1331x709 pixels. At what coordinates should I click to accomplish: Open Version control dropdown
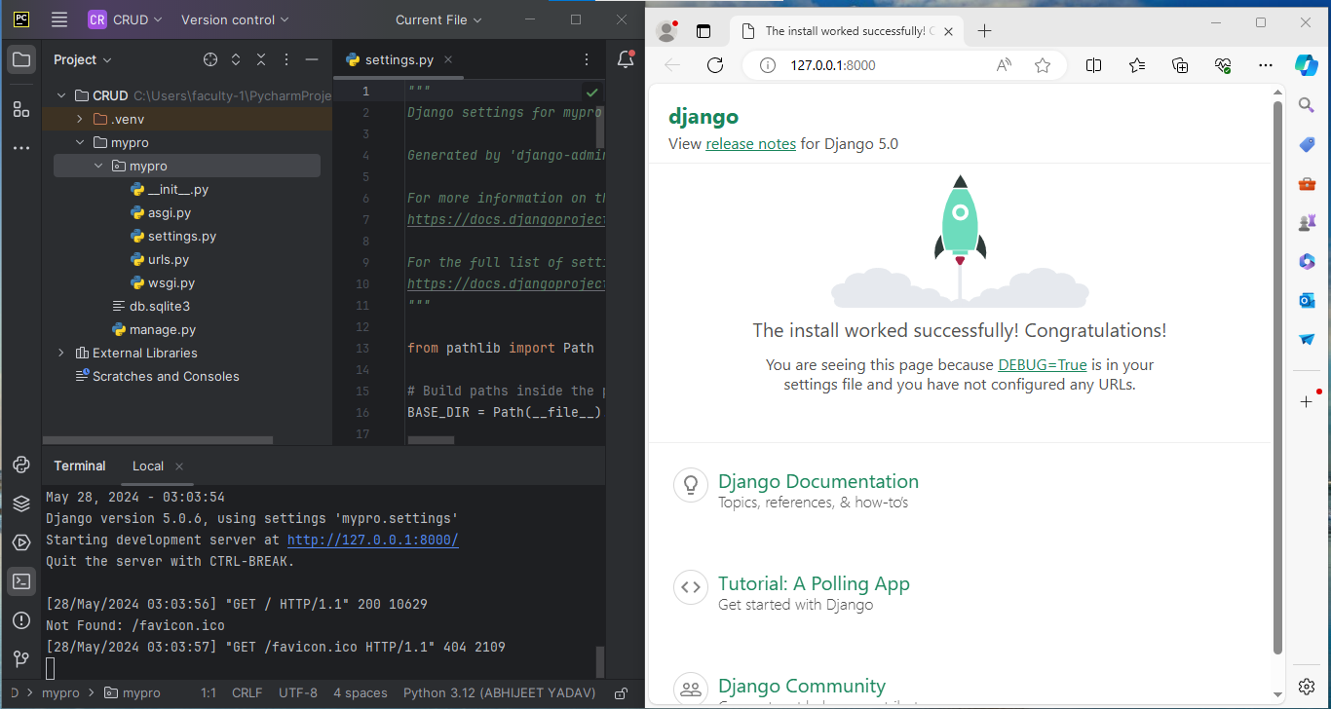tap(235, 19)
